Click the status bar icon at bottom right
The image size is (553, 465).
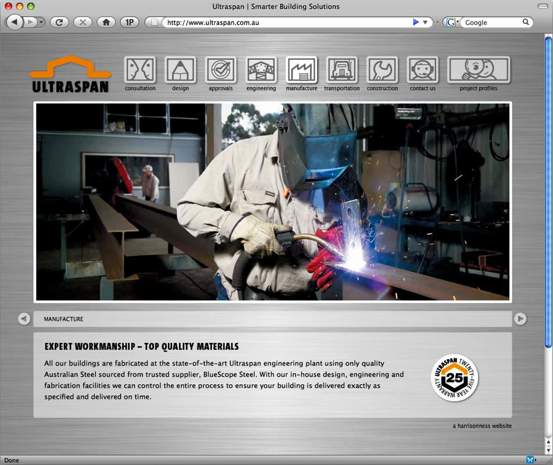[530, 460]
